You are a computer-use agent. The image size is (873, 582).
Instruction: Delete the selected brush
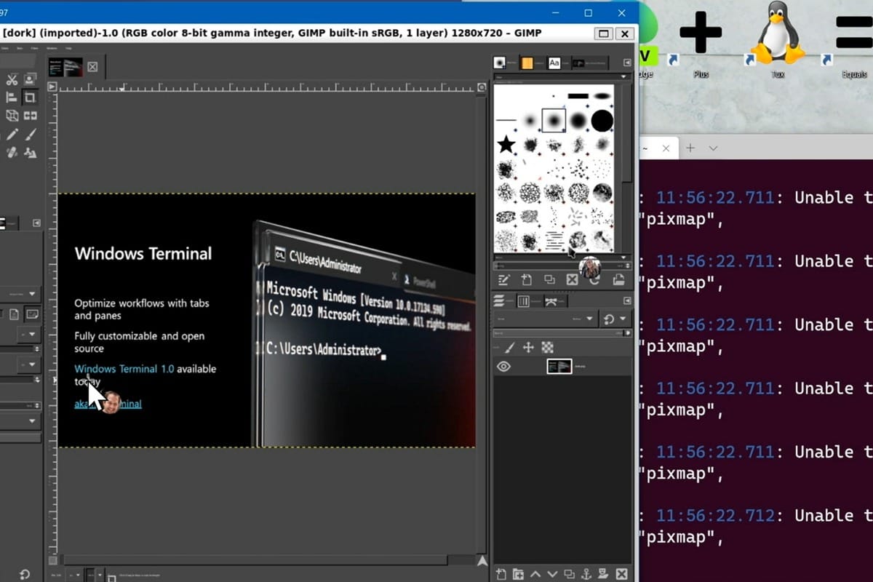572,279
